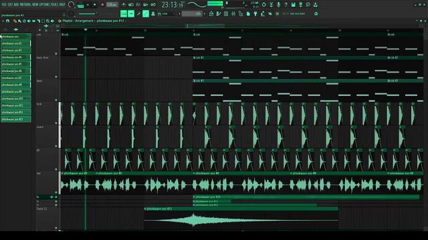
Task: Open the 'phonkwave yoo #13' breadcrumb dropdown
Action: (x=112, y=21)
